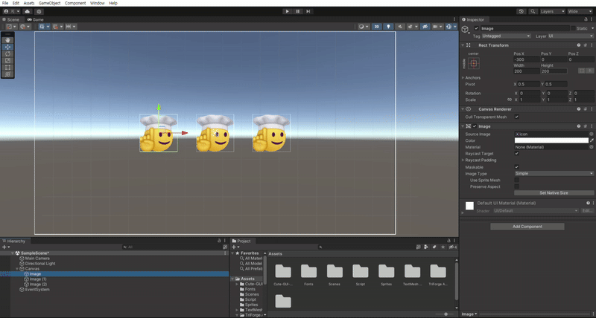Open the Component menu
The height and width of the screenshot is (318, 596).
pos(75,3)
